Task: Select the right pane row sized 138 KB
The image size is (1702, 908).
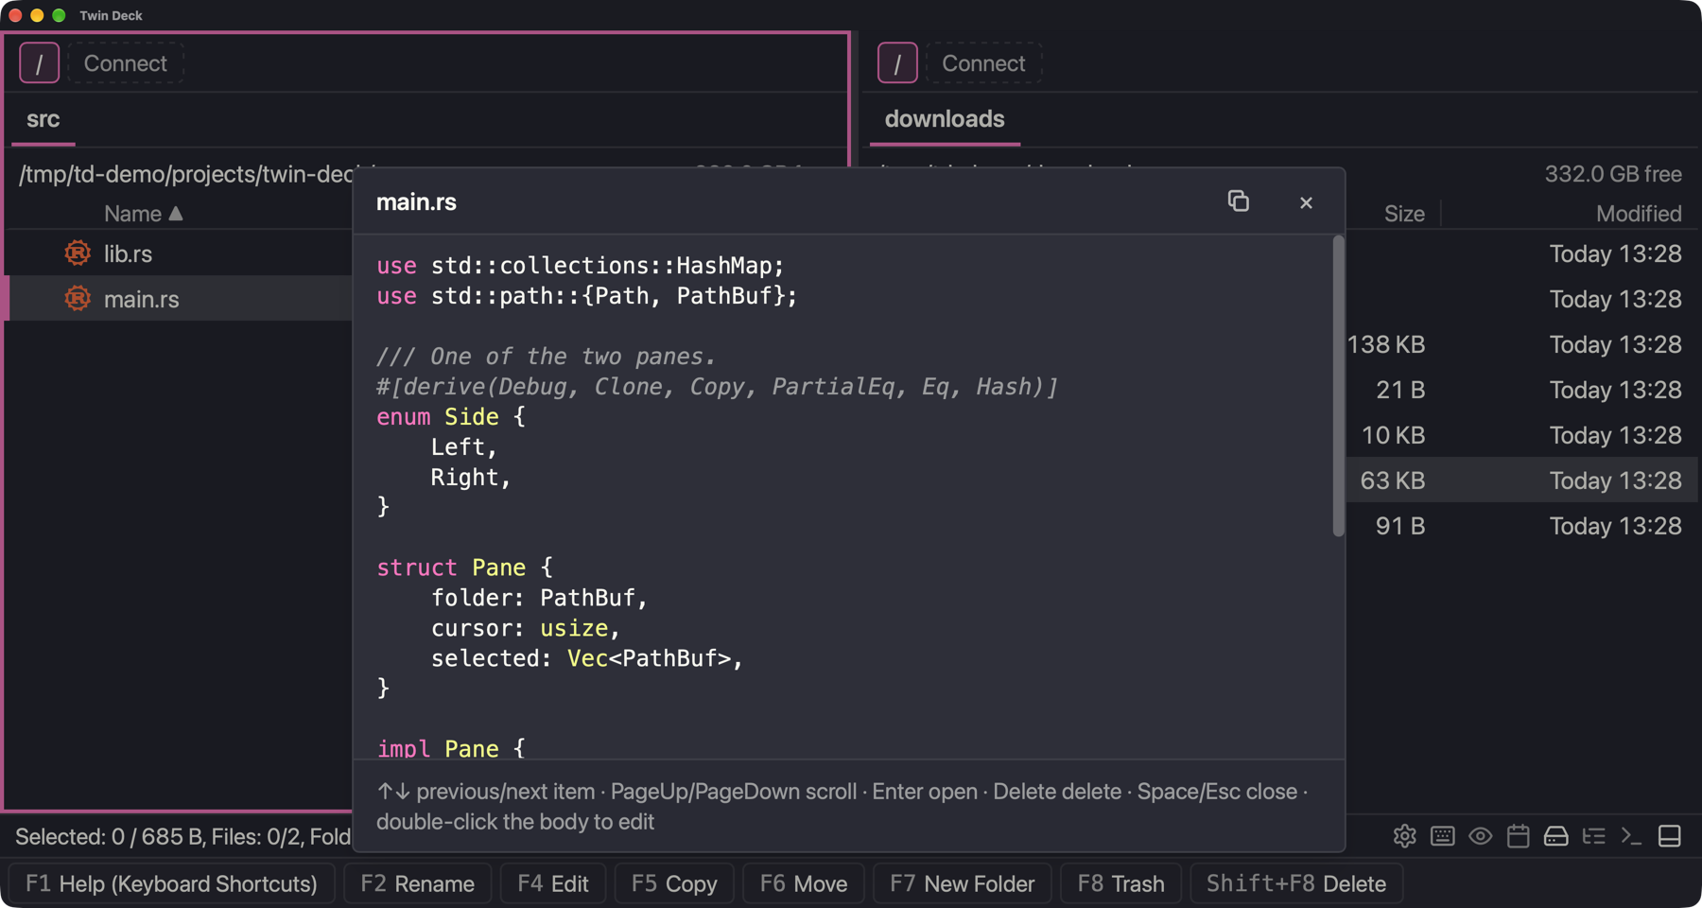Action: coord(1521,344)
